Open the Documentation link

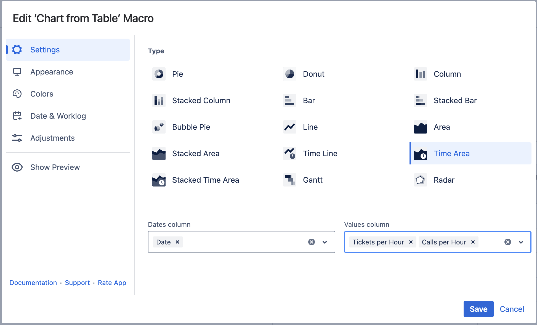click(33, 283)
